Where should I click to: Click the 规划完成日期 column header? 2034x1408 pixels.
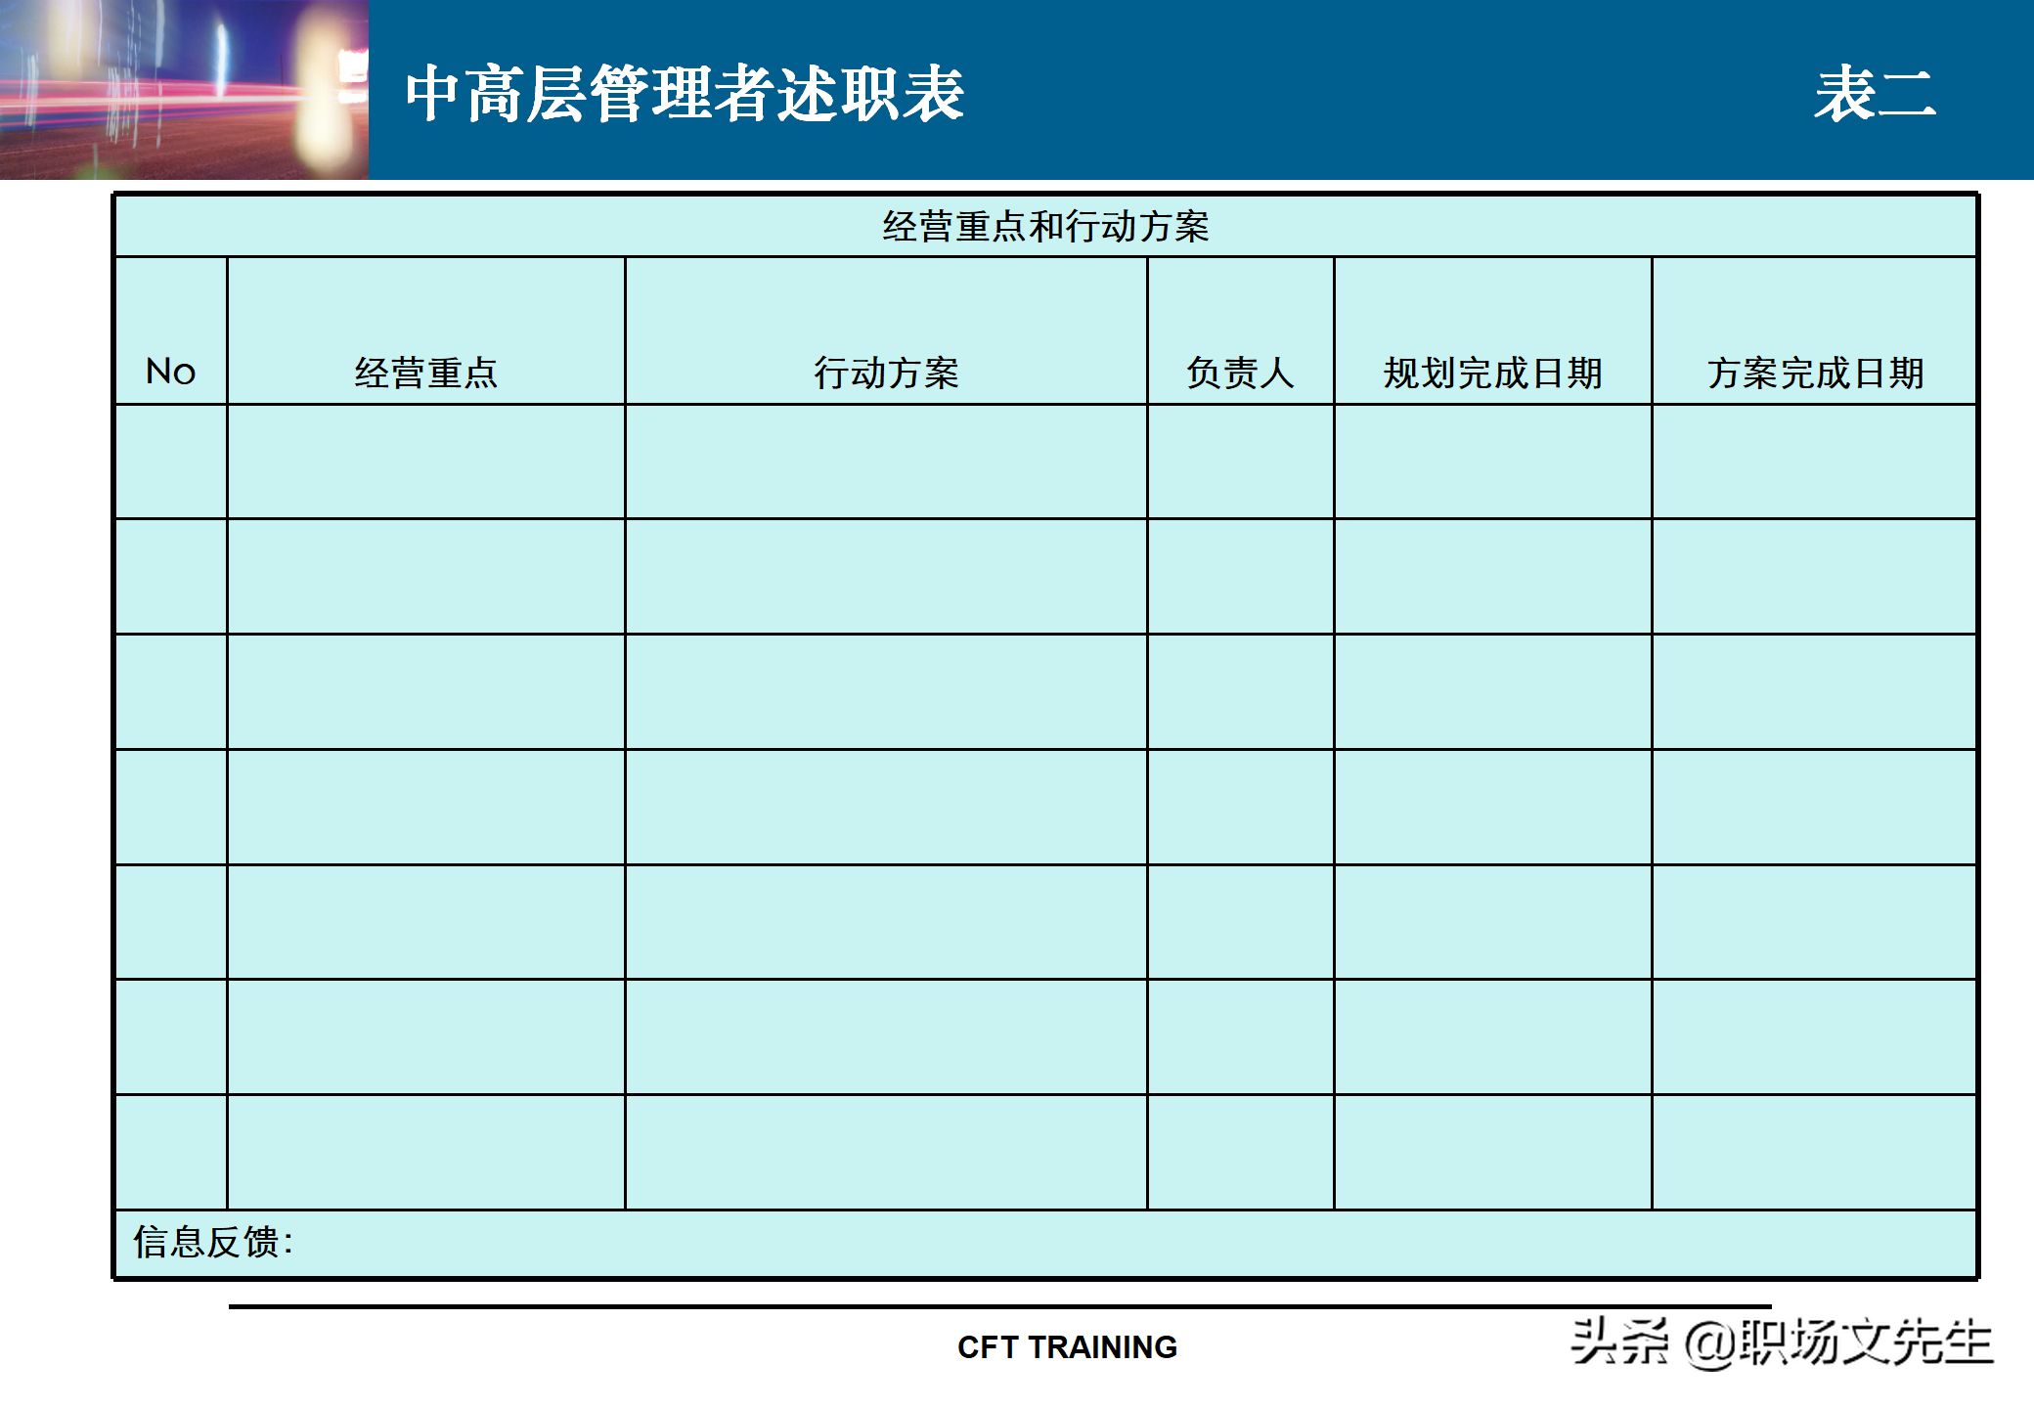click(1492, 373)
